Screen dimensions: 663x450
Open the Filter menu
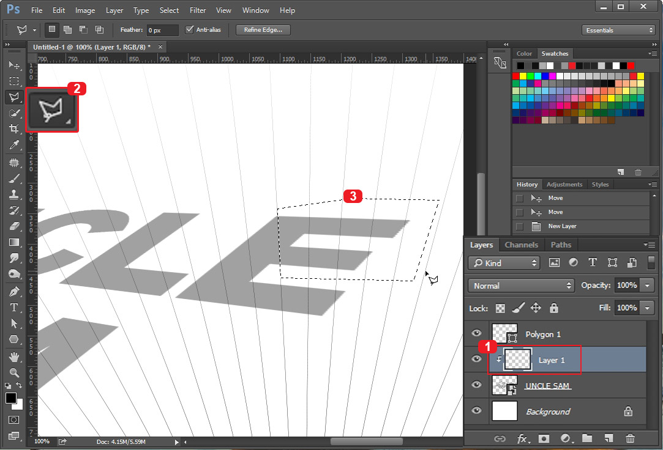(197, 10)
